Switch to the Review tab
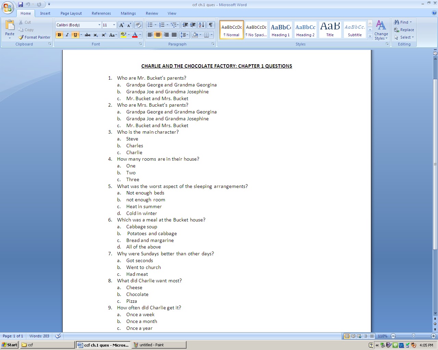The image size is (438, 350). coord(152,13)
